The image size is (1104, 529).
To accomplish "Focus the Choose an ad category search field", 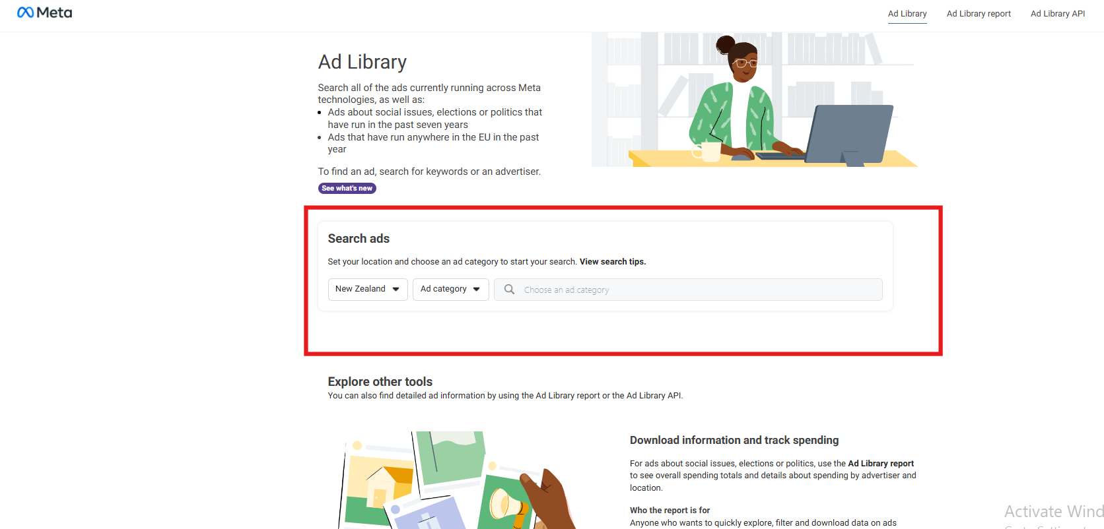I will point(688,290).
